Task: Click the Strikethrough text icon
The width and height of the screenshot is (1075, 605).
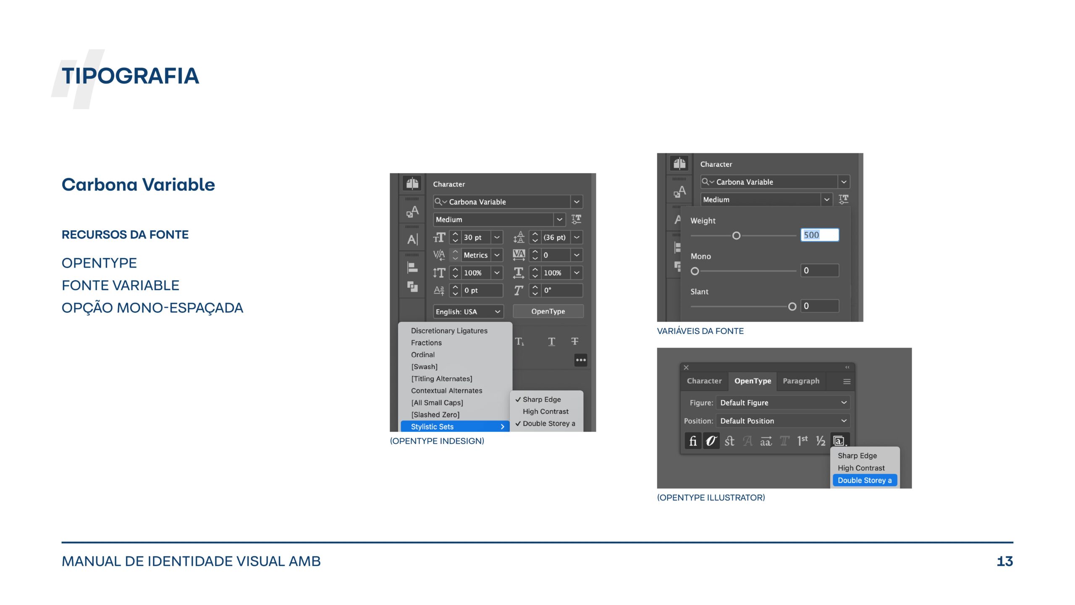Action: (x=574, y=342)
